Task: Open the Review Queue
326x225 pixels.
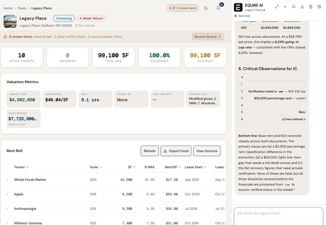Action: [x=208, y=37]
